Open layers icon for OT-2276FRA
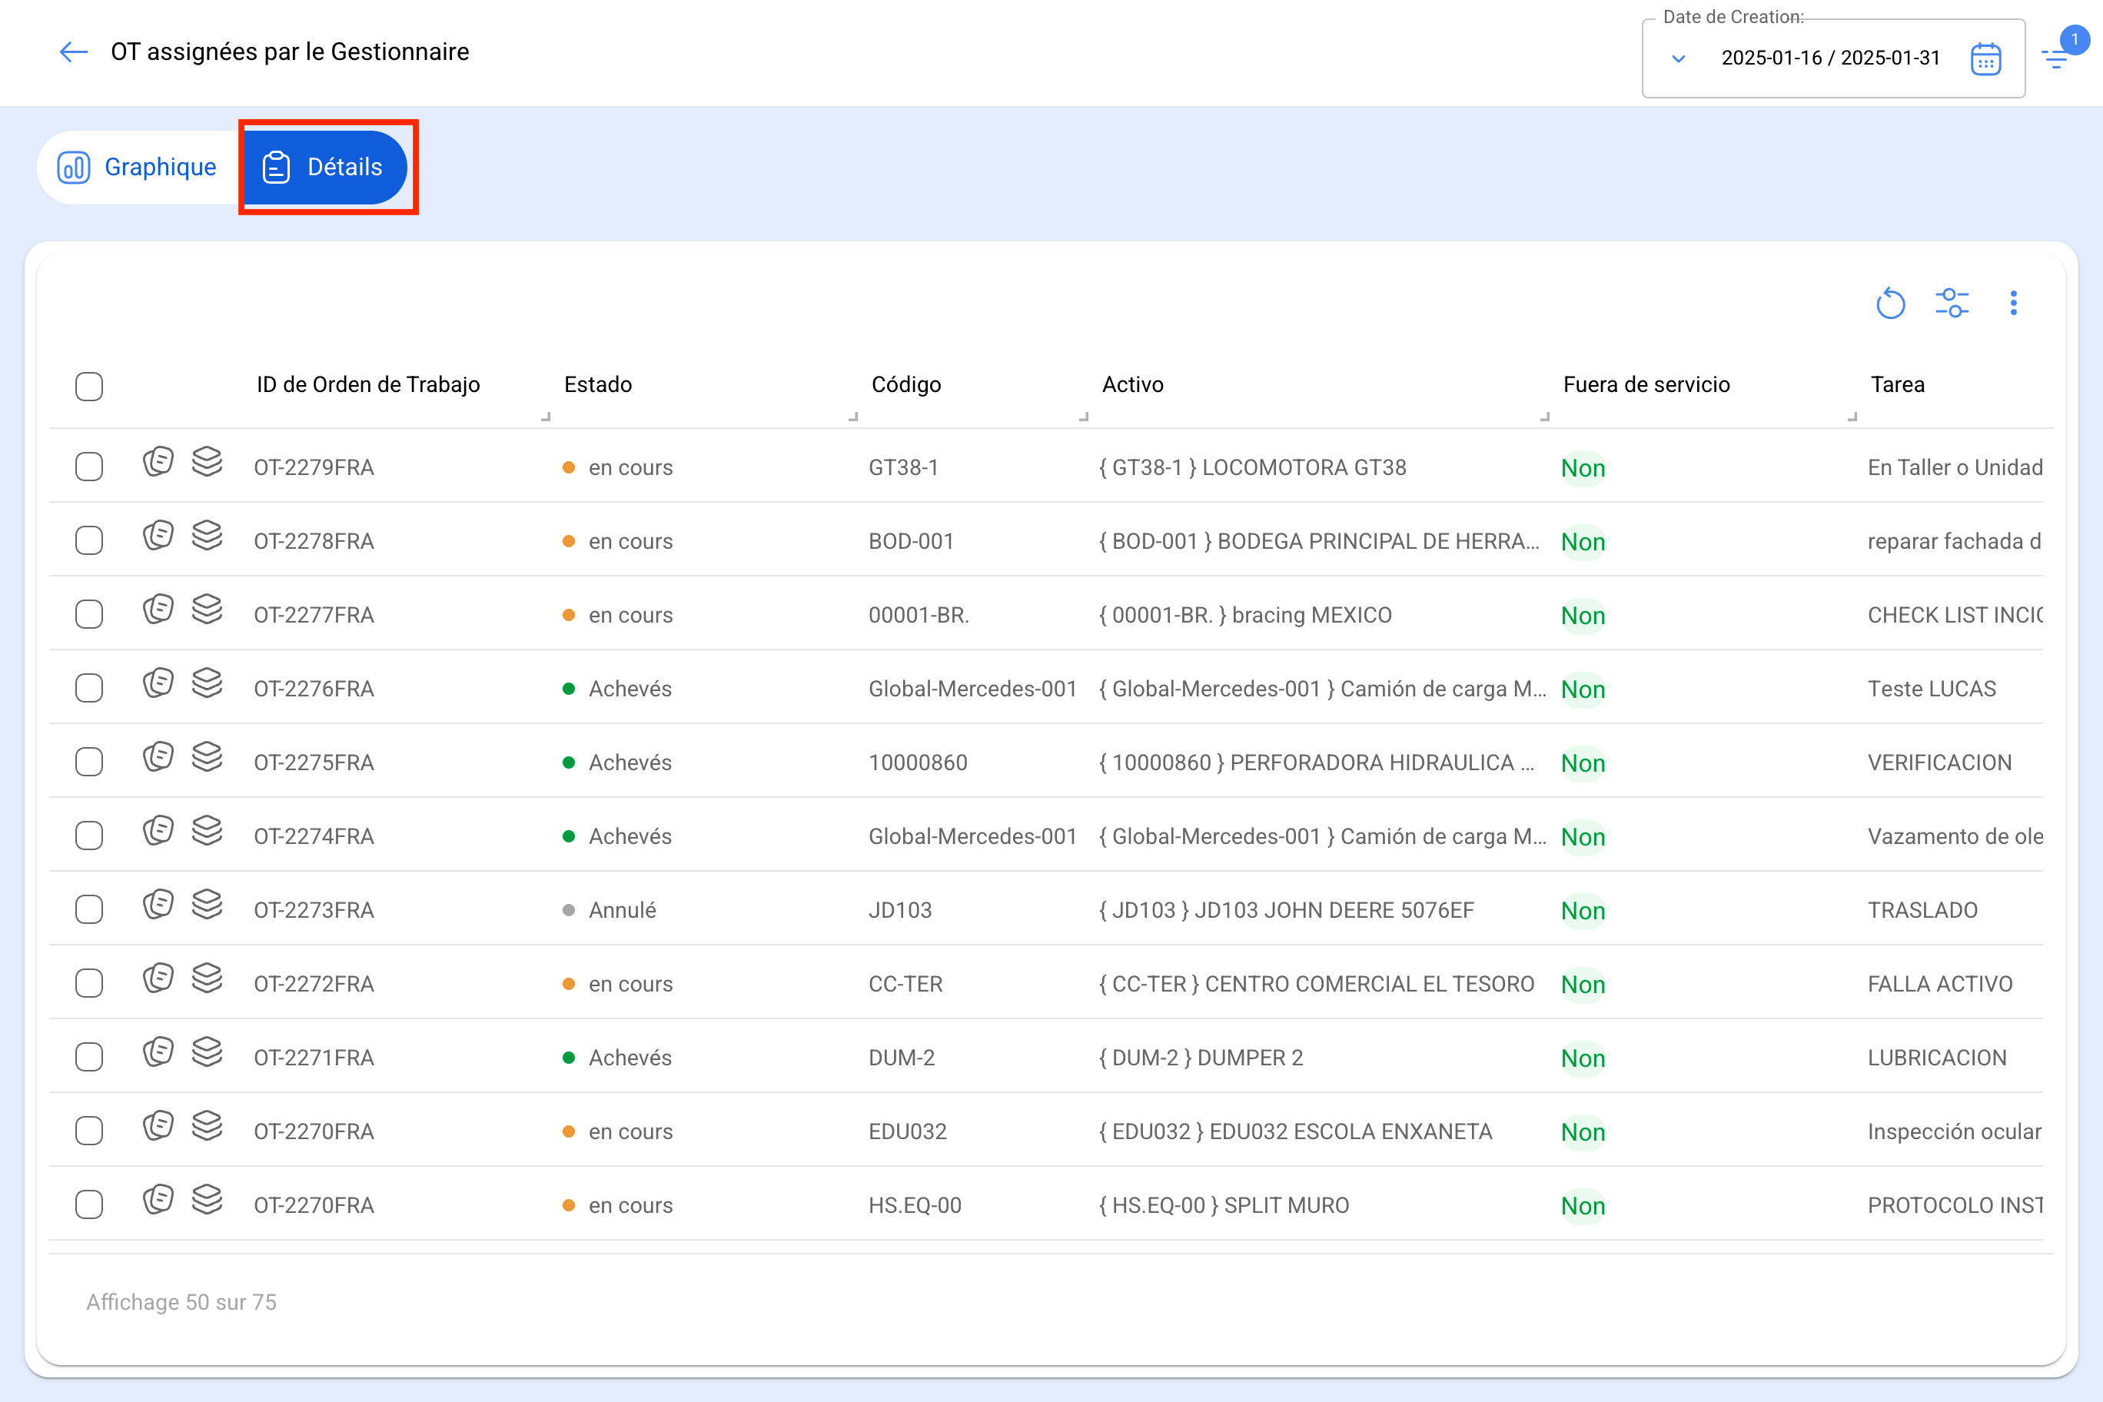The height and width of the screenshot is (1402, 2103). tap(208, 683)
